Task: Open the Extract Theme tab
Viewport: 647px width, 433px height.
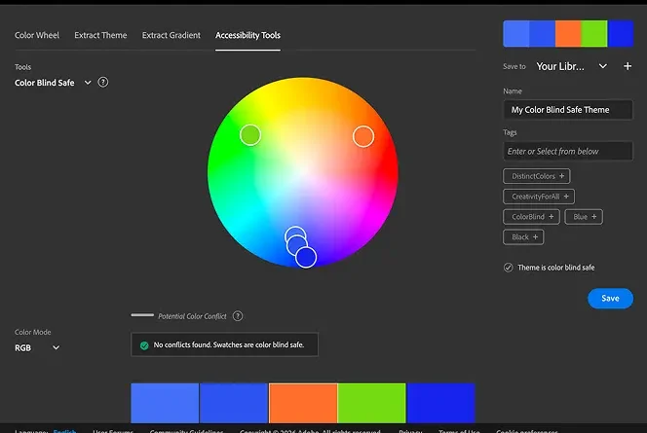Action: (100, 35)
